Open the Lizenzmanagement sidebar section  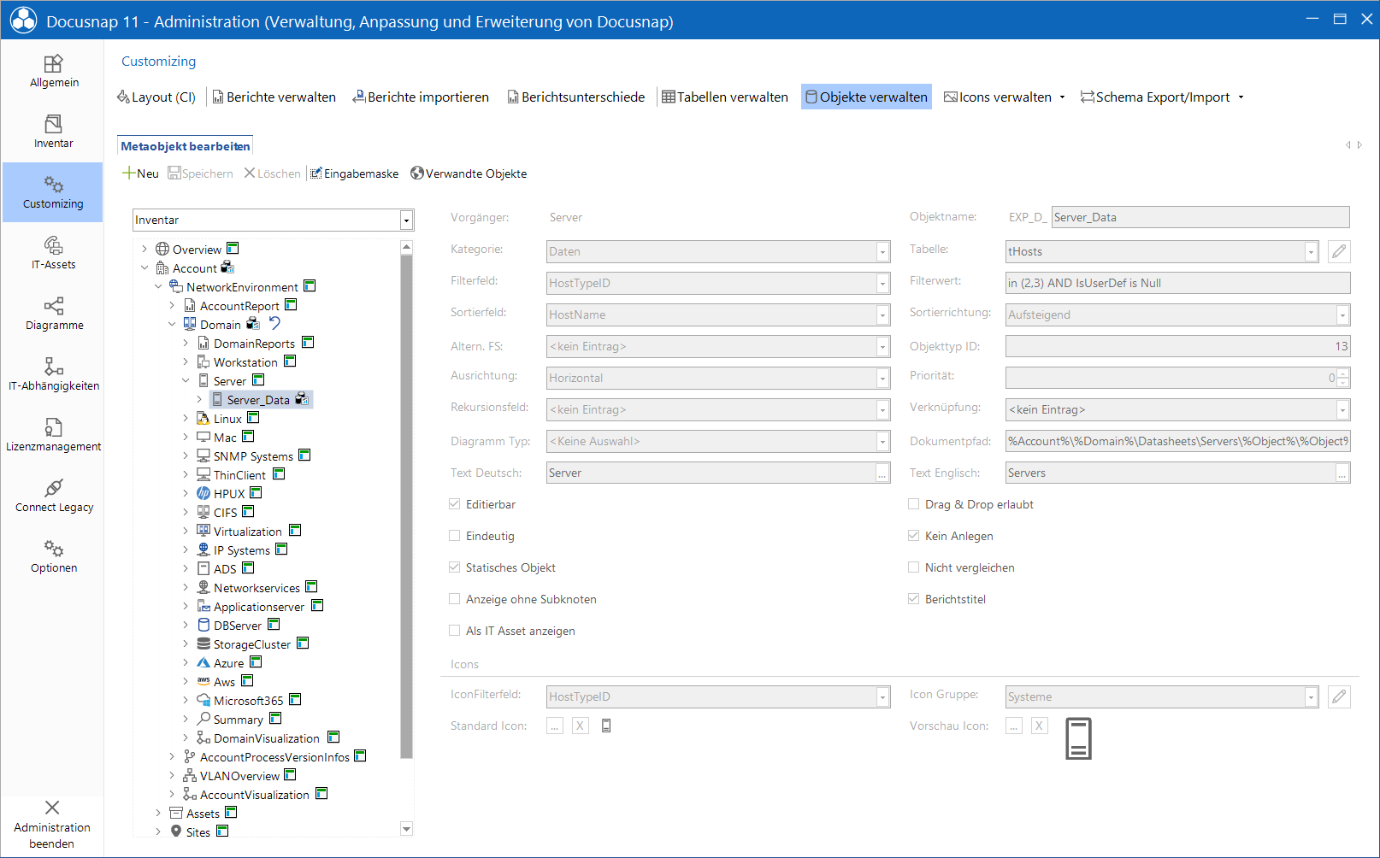(53, 436)
